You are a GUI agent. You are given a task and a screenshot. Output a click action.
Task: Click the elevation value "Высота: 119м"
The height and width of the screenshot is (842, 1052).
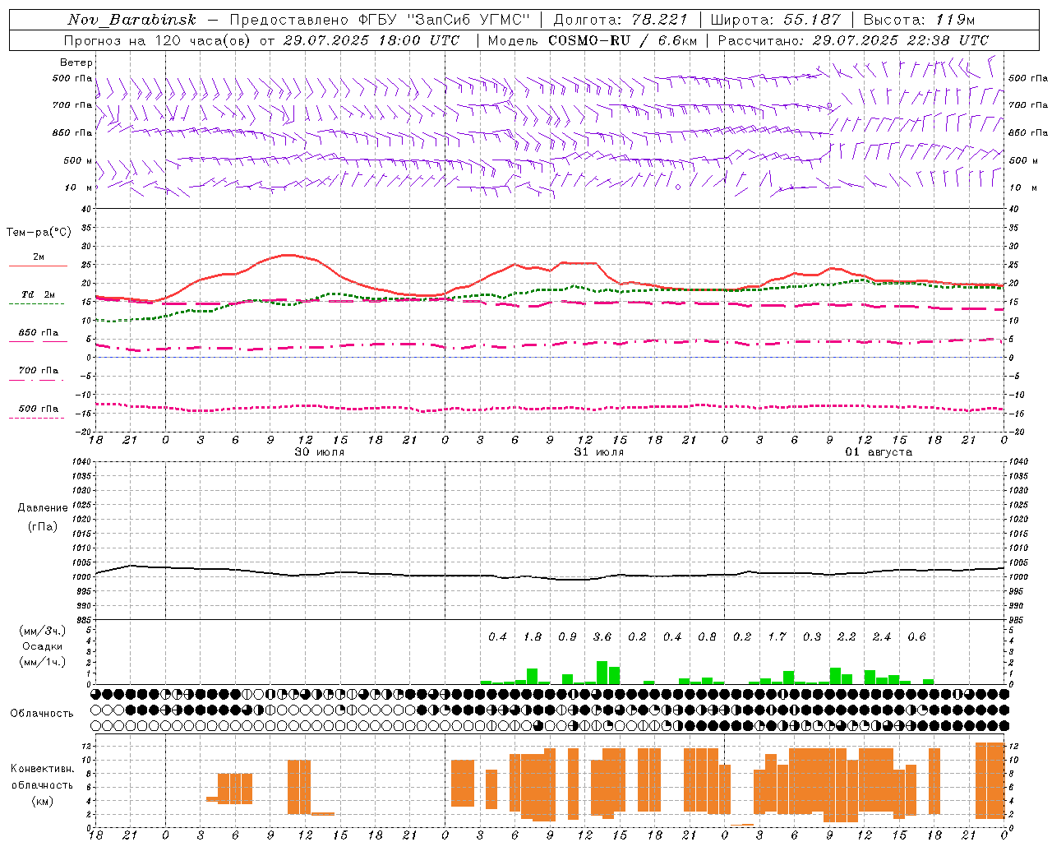click(x=919, y=20)
